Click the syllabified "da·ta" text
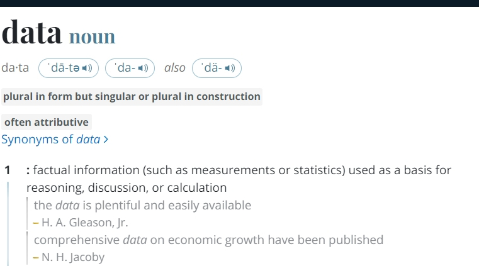 pos(15,68)
